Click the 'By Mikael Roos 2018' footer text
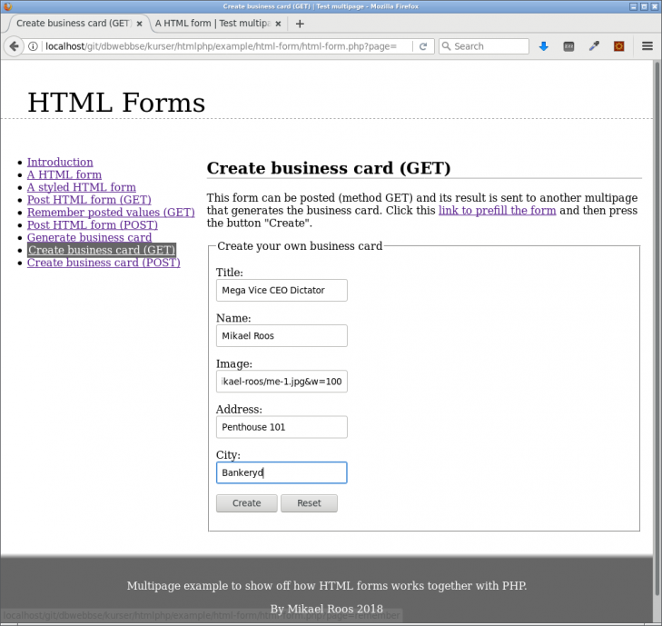The image size is (662, 626). 326,609
